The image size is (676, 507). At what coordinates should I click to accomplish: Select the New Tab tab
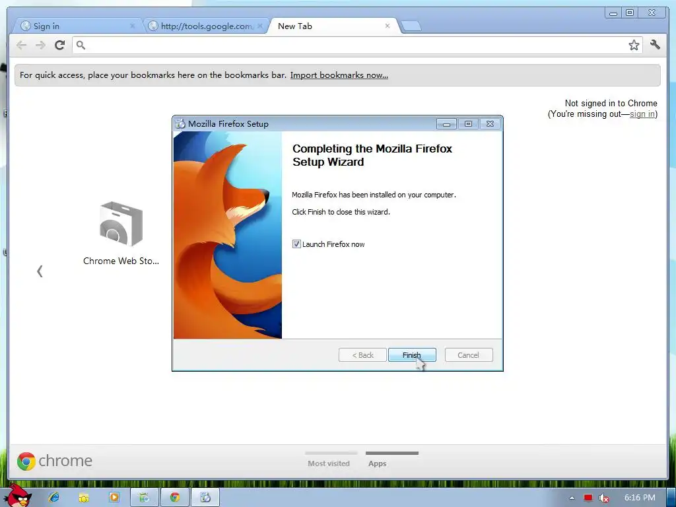click(332, 26)
